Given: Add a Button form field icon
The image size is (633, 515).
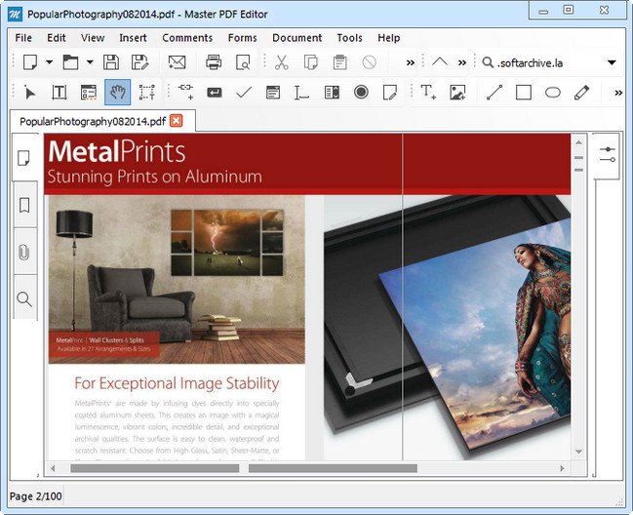Looking at the screenshot, I should click(215, 93).
